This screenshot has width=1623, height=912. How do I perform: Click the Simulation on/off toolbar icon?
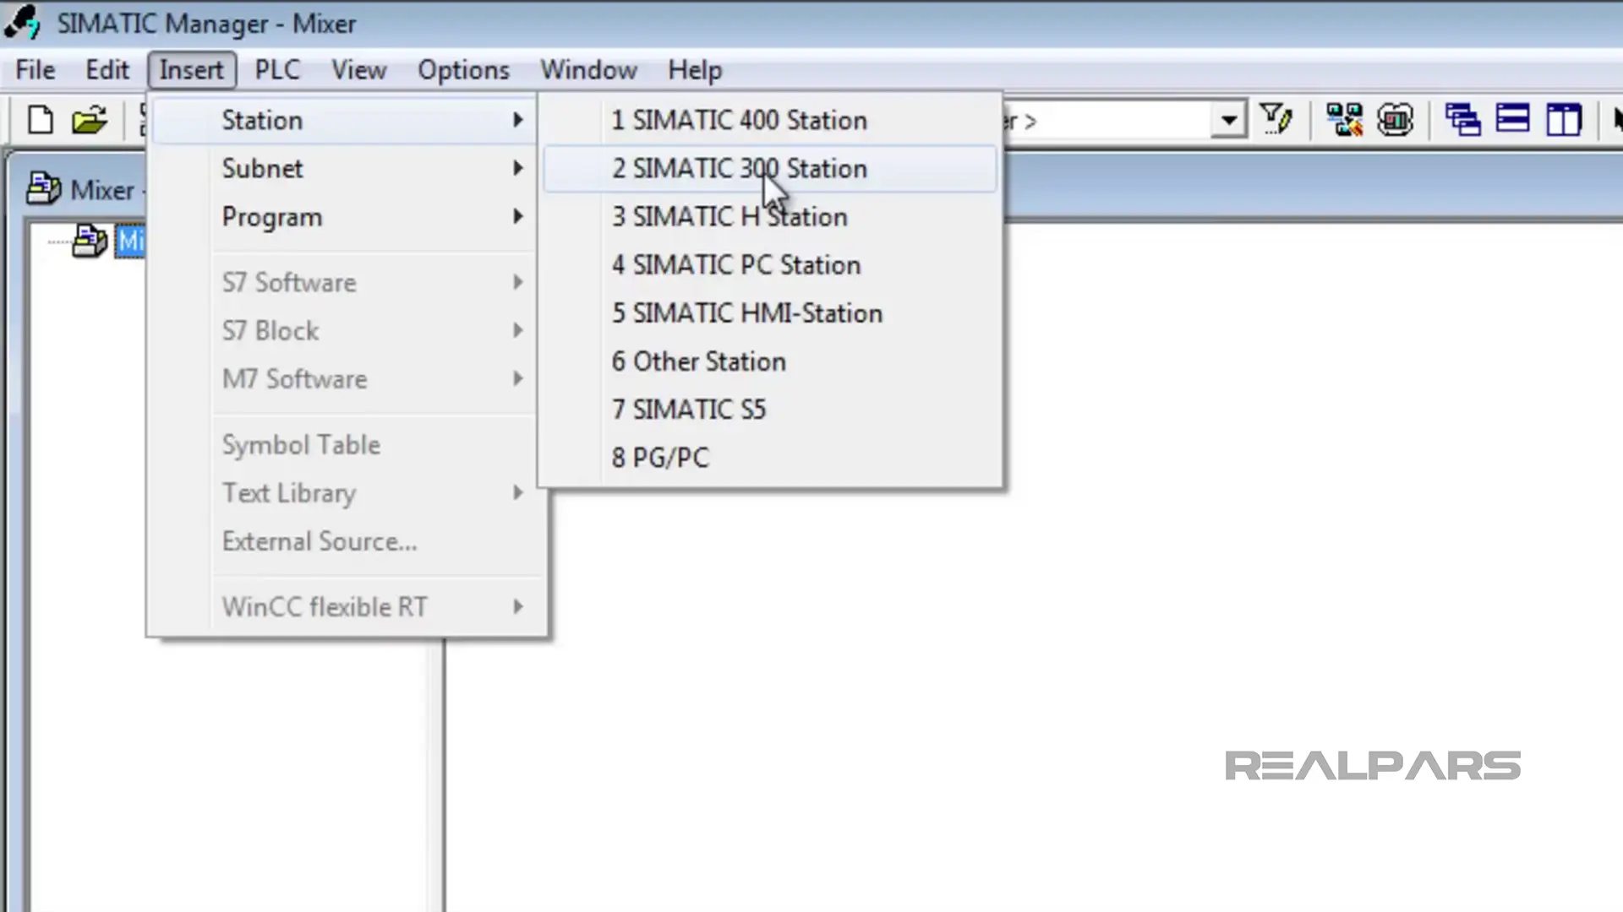pos(1395,120)
